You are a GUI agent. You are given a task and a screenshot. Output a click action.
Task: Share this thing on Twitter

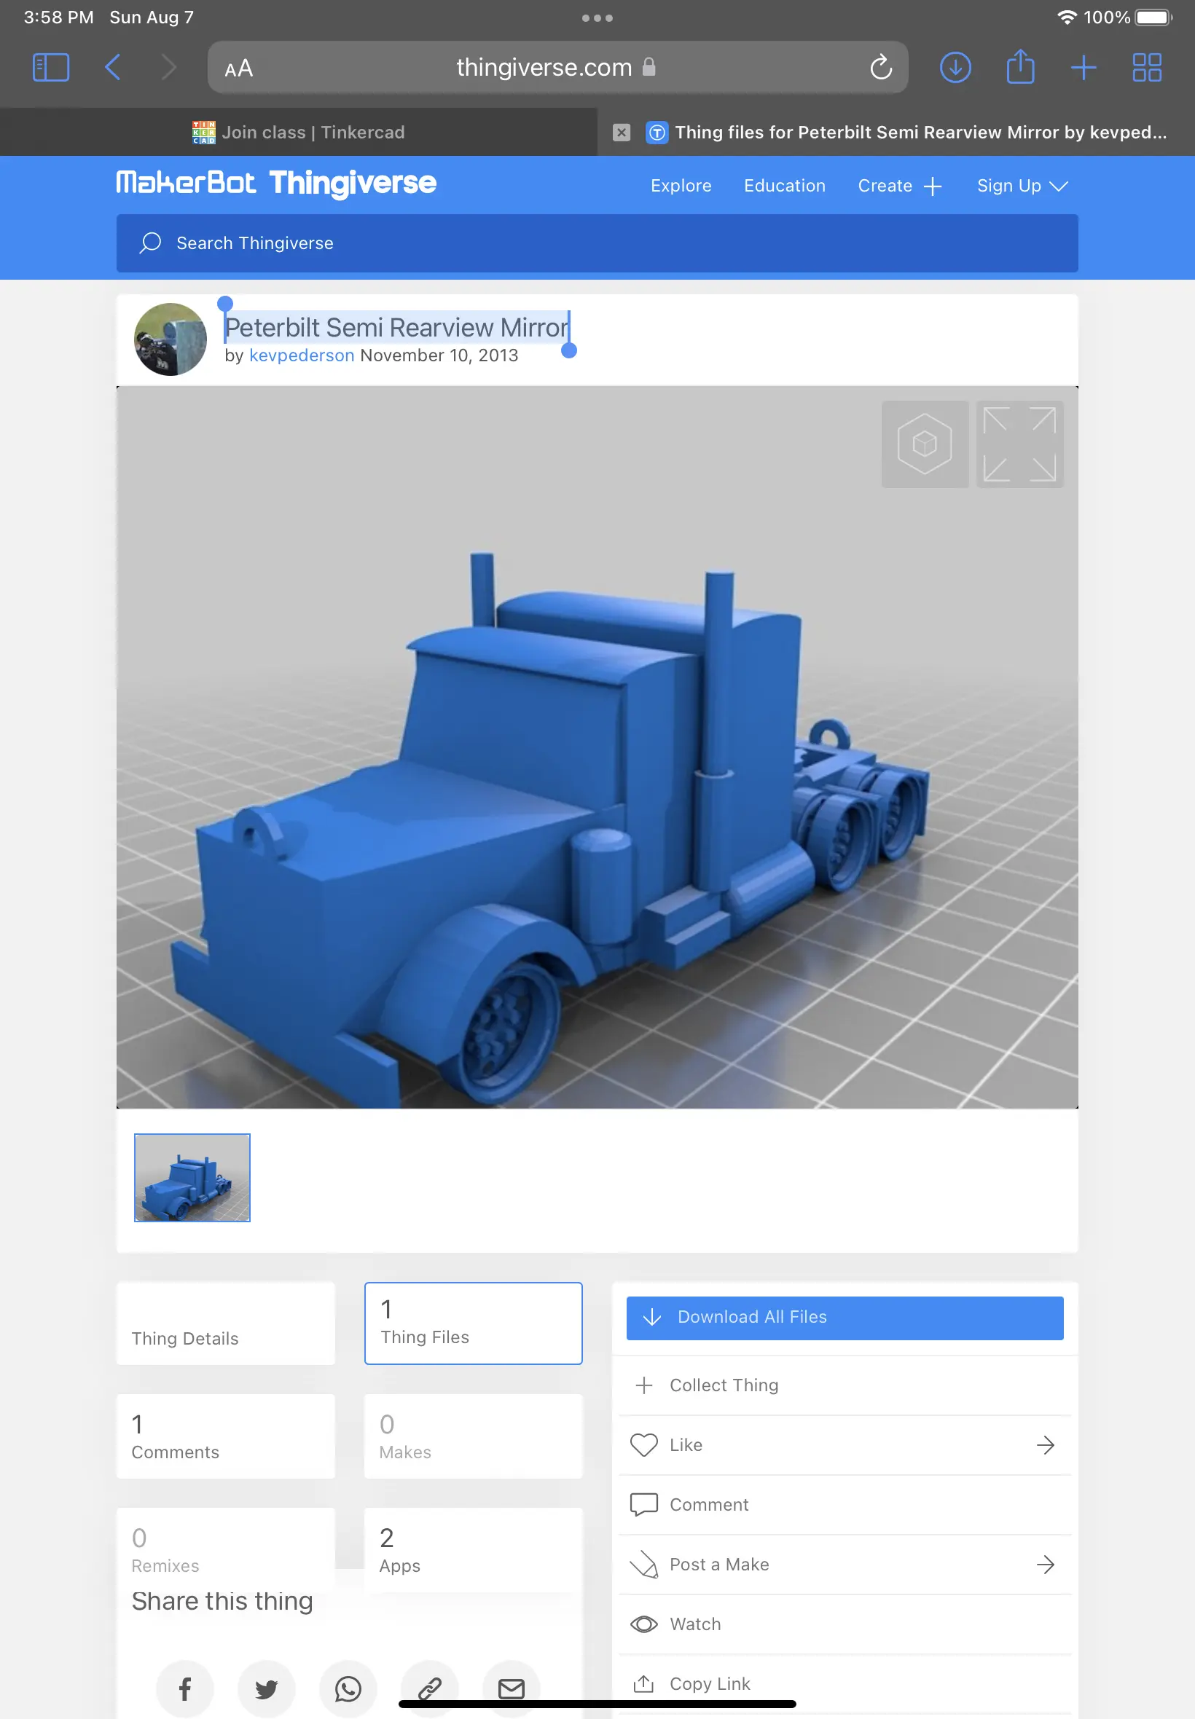pos(267,1689)
